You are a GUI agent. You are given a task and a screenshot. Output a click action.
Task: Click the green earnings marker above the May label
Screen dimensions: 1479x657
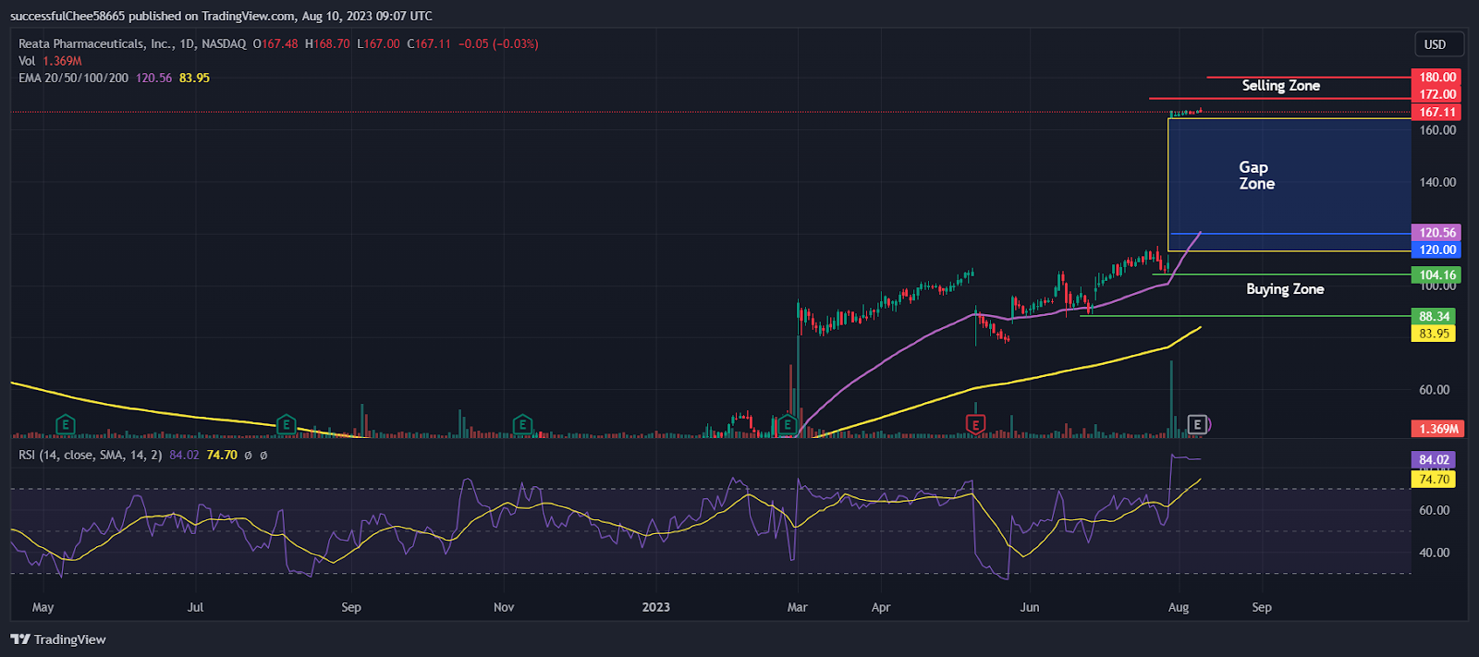click(65, 425)
